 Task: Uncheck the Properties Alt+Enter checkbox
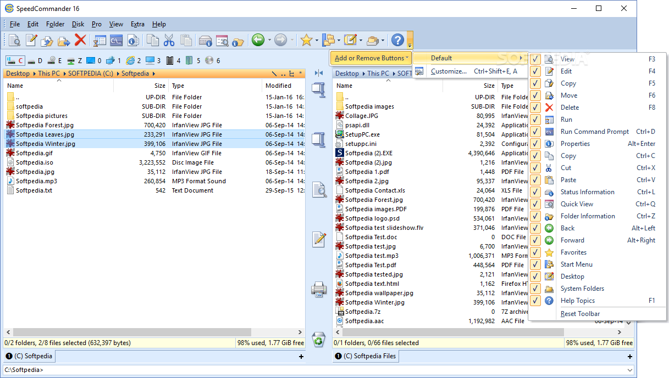(x=535, y=143)
